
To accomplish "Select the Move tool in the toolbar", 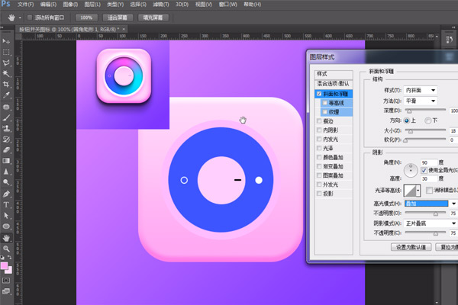I will pos(7,41).
